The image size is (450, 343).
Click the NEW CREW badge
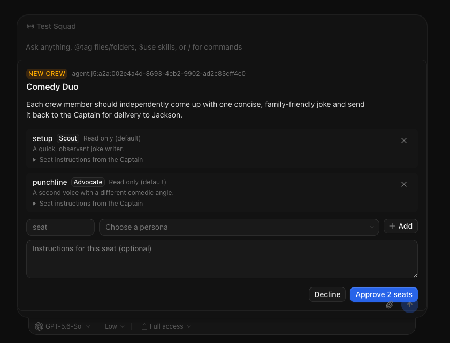47,74
